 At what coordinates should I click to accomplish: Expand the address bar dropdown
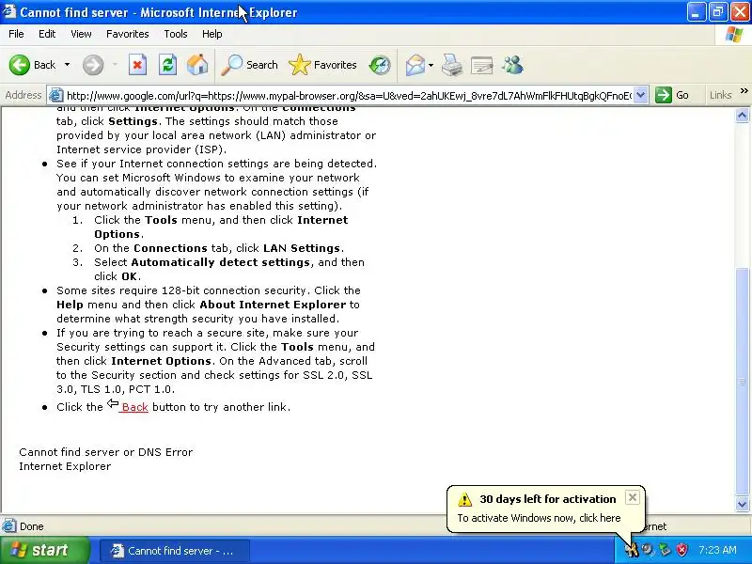tap(641, 95)
